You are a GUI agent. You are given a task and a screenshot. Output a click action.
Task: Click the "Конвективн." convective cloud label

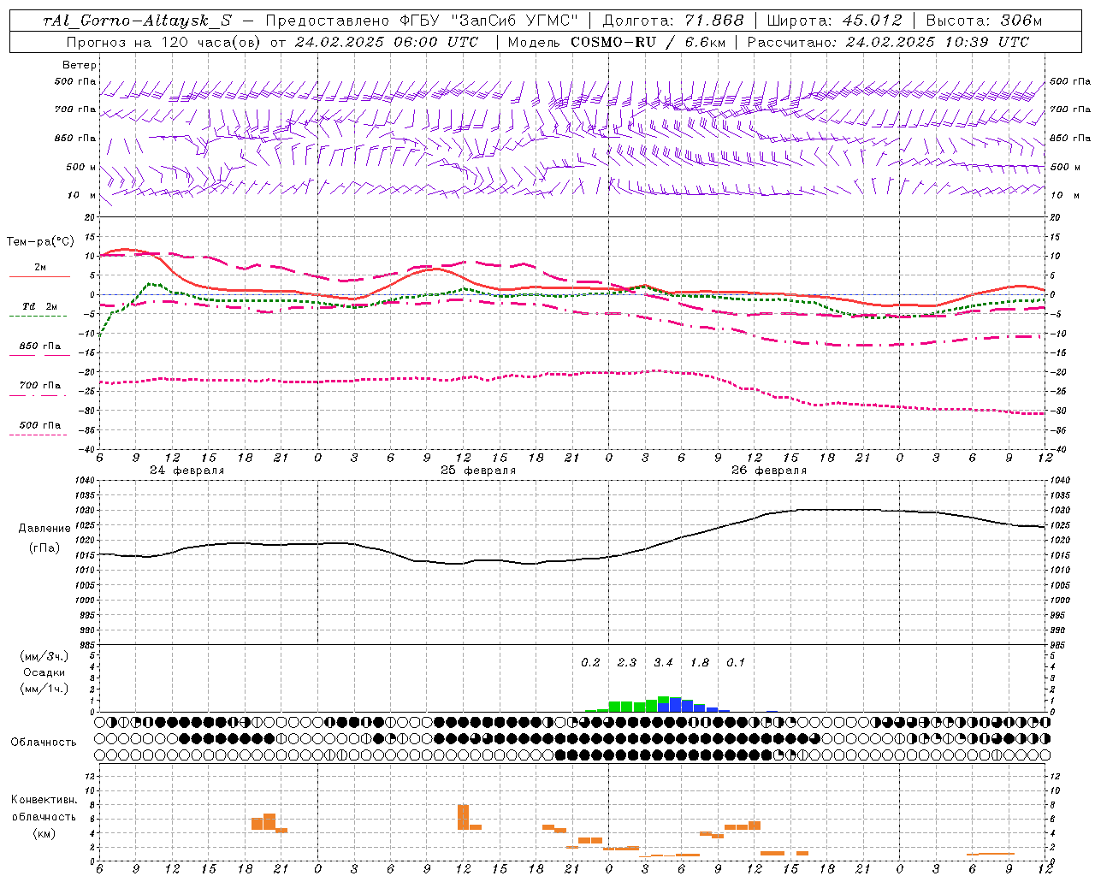pyautogui.click(x=44, y=800)
